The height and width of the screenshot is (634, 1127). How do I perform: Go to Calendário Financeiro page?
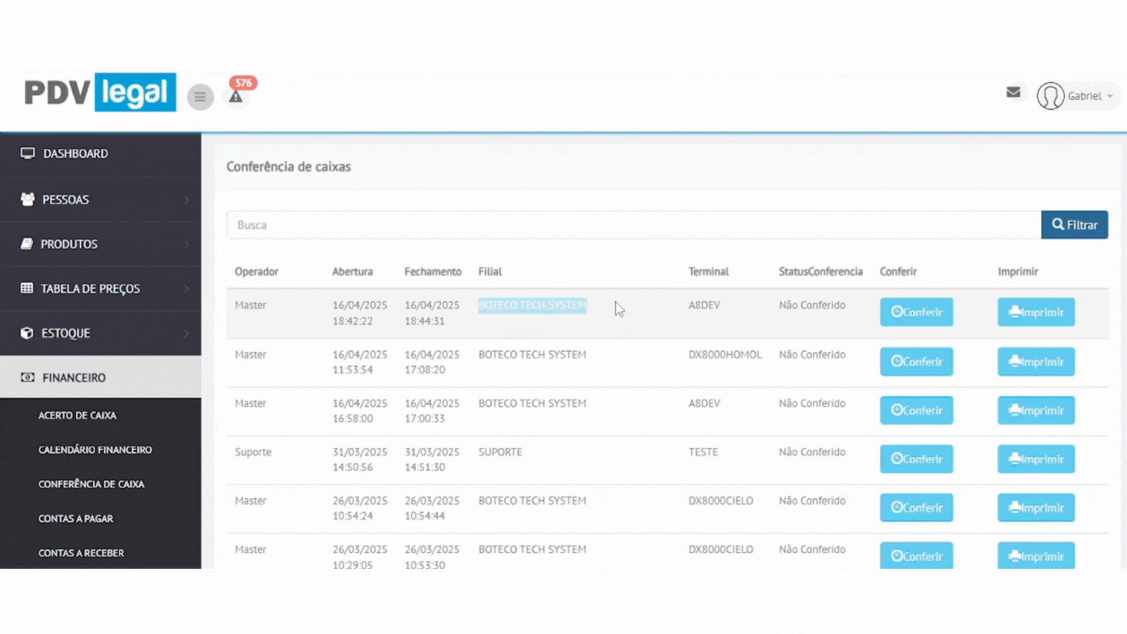95,450
